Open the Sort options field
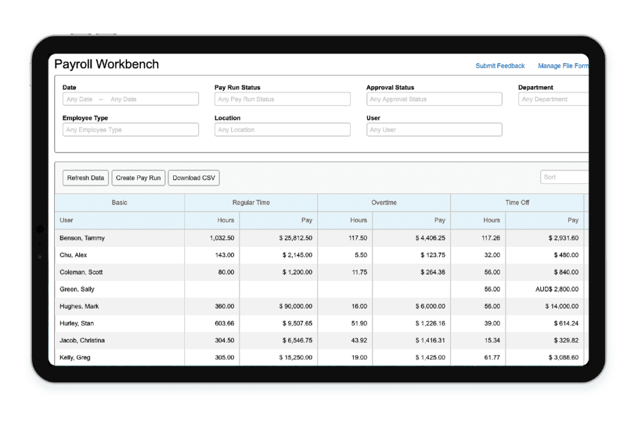Image resolution: width=638 pixels, height=426 pixels. click(564, 177)
